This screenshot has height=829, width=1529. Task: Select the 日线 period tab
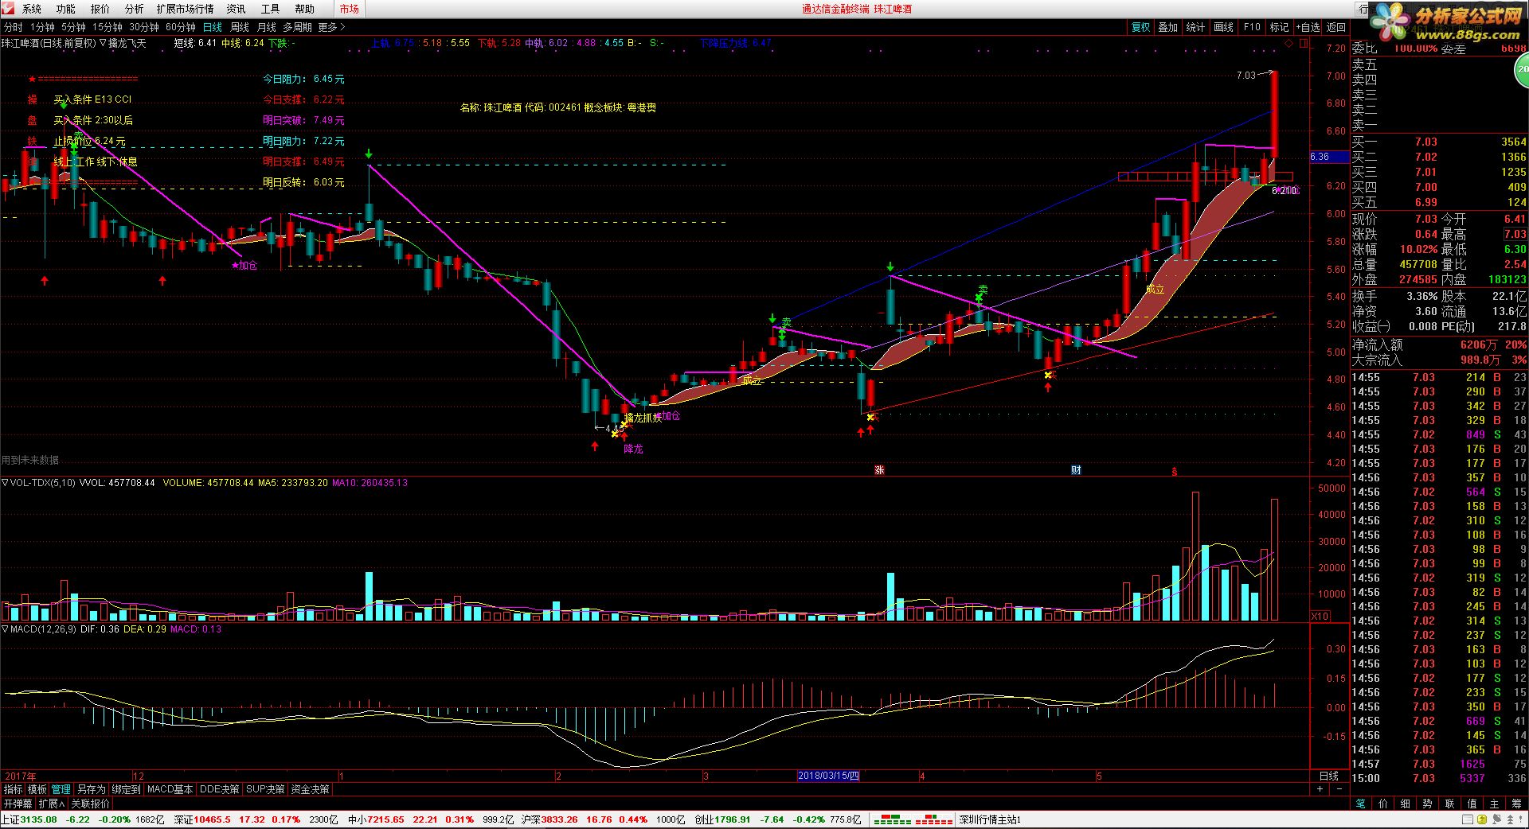213,27
